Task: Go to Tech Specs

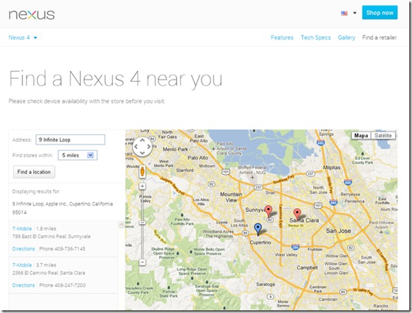Action: (315, 37)
